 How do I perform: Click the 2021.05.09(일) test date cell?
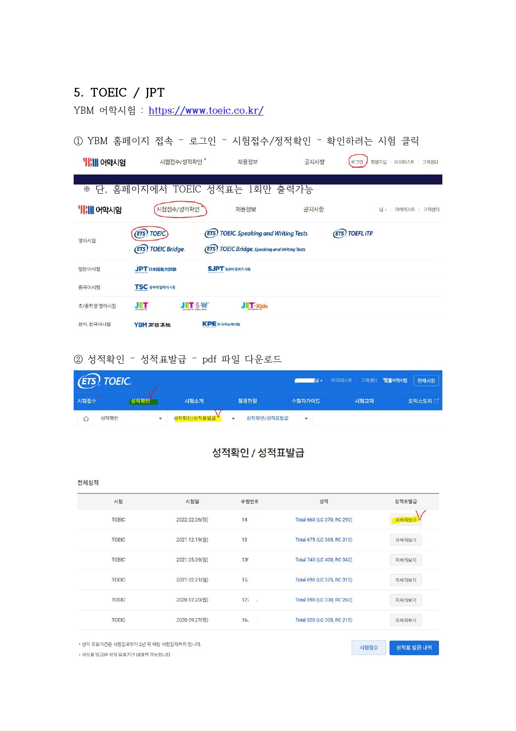[192, 559]
